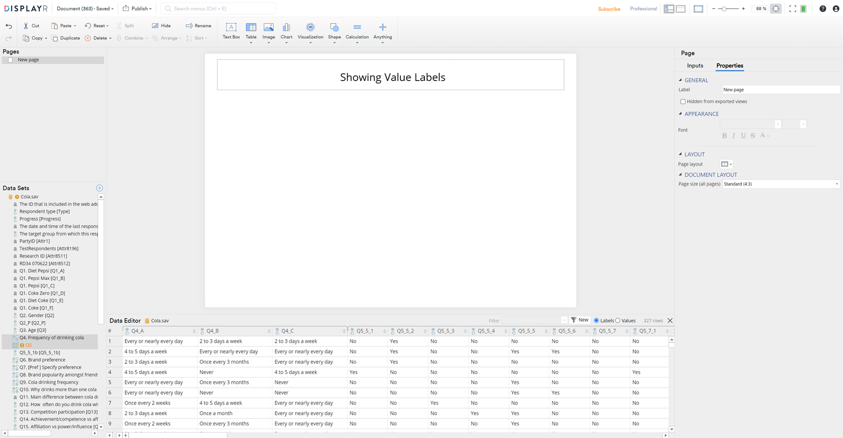Adjust the zoom slider handle
Viewport: 843px width, 438px height.
725,9
